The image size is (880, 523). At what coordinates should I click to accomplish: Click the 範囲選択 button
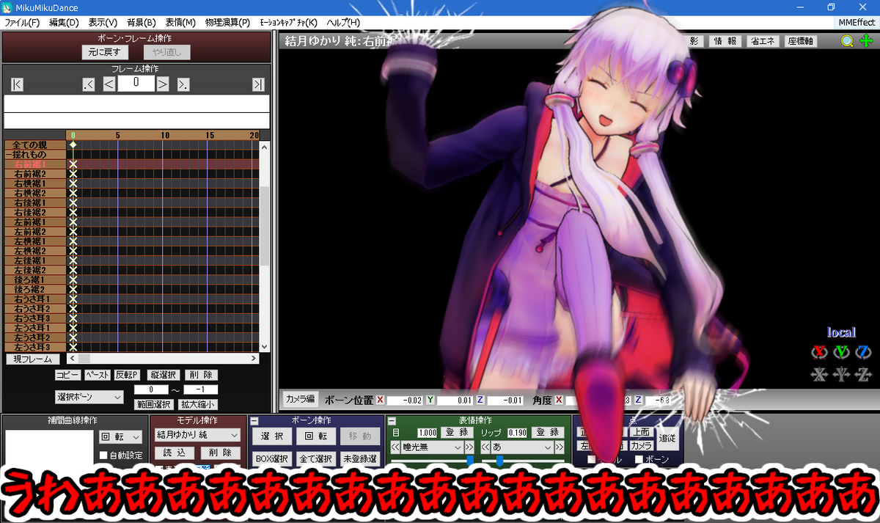coord(153,404)
